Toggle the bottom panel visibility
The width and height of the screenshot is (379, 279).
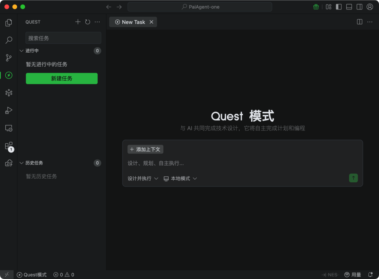point(349,6)
